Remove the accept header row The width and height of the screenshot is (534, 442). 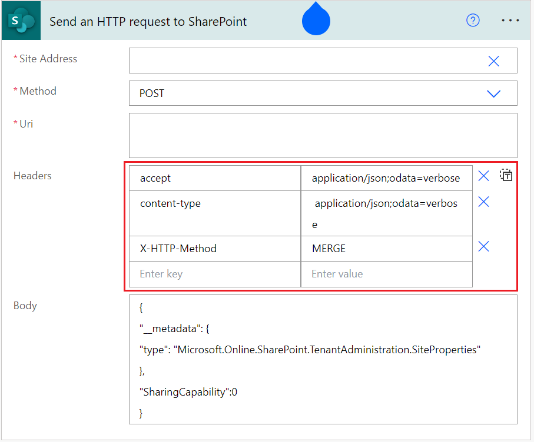pos(483,175)
